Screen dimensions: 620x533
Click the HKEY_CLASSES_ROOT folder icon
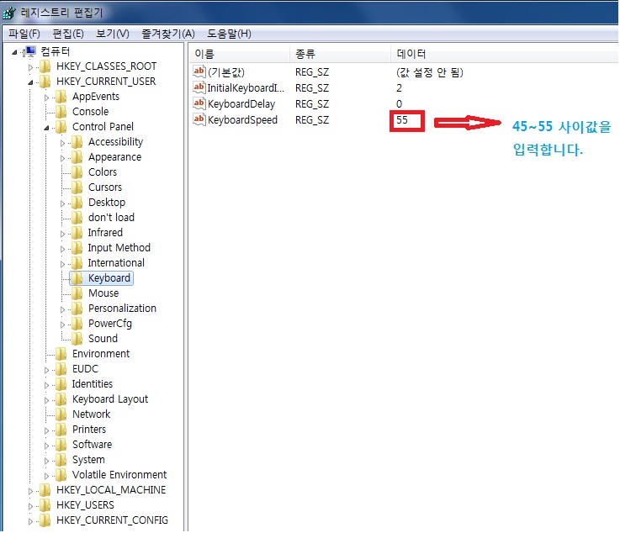coord(45,66)
